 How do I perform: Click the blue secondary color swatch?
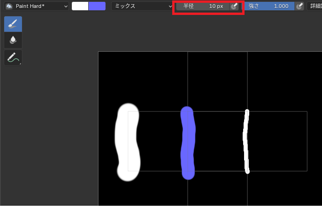(97, 6)
